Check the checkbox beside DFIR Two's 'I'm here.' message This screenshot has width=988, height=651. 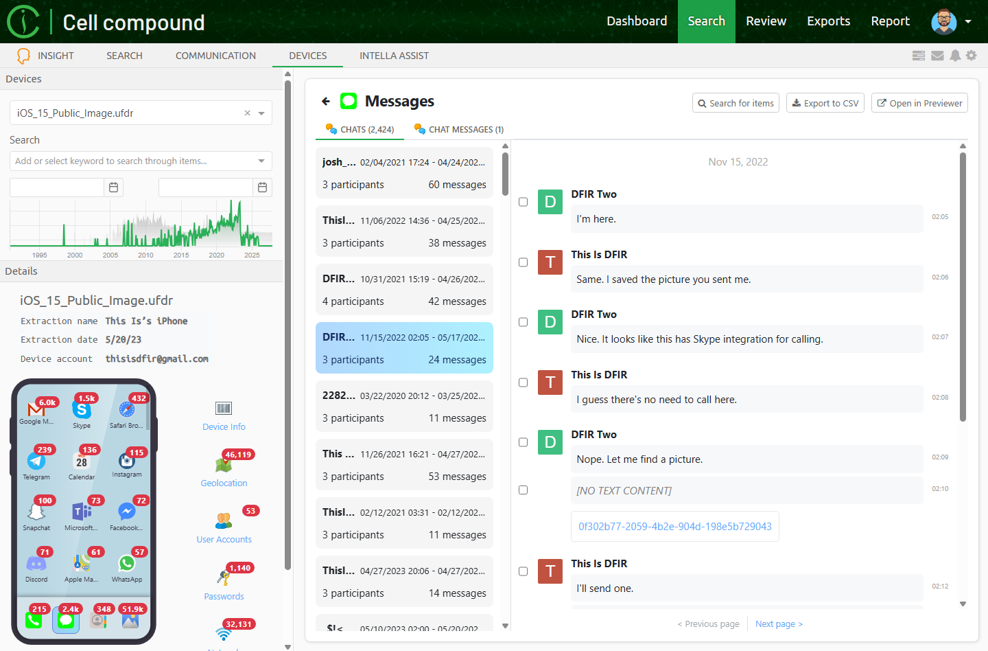click(524, 202)
